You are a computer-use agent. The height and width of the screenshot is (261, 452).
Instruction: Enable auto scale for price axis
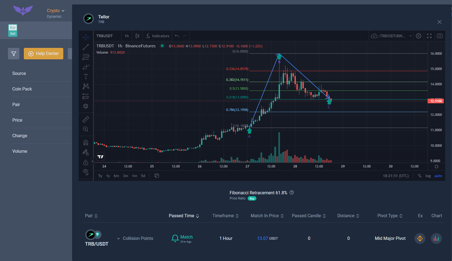tap(438, 176)
